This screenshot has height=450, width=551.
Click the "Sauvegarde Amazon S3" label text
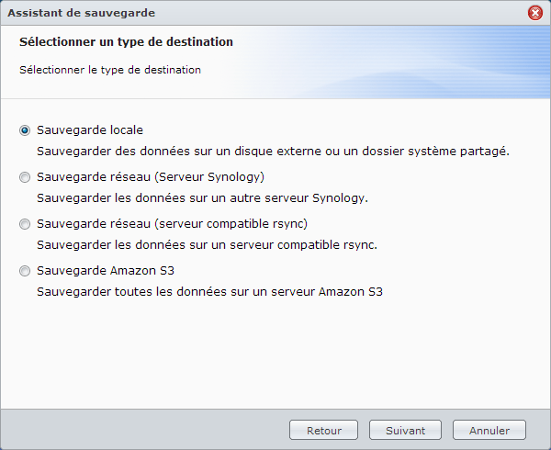pos(104,271)
